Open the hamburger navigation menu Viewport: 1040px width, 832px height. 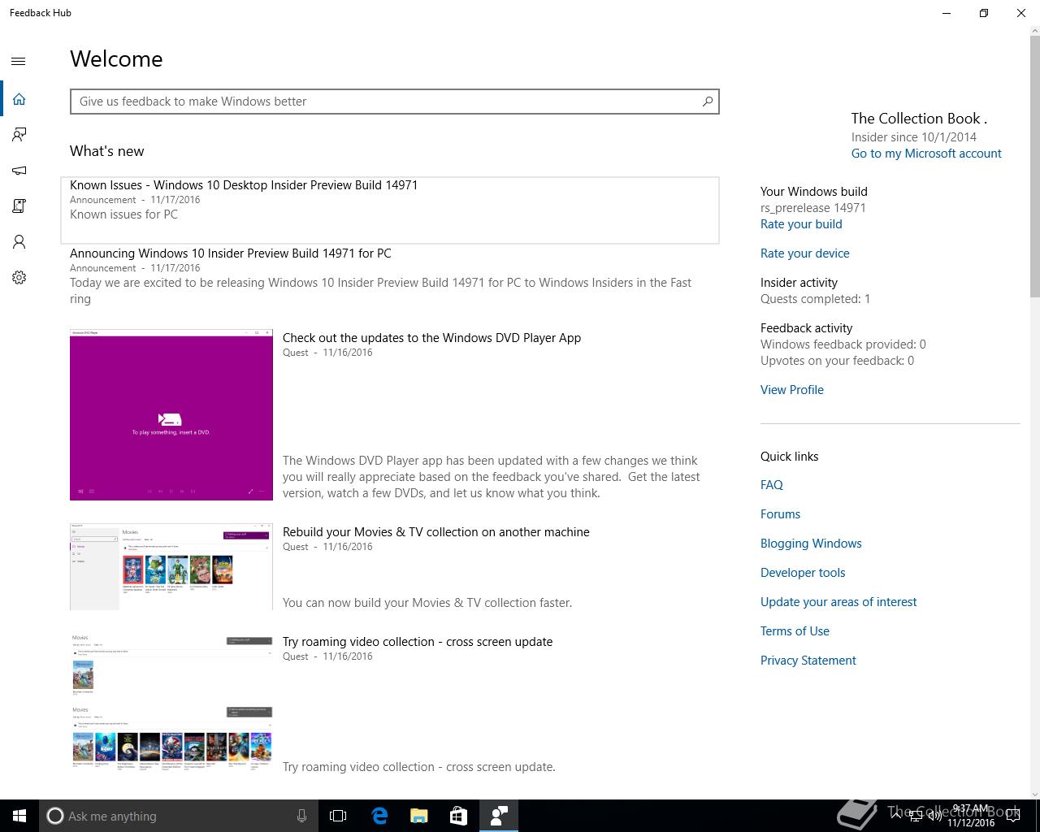pos(19,61)
